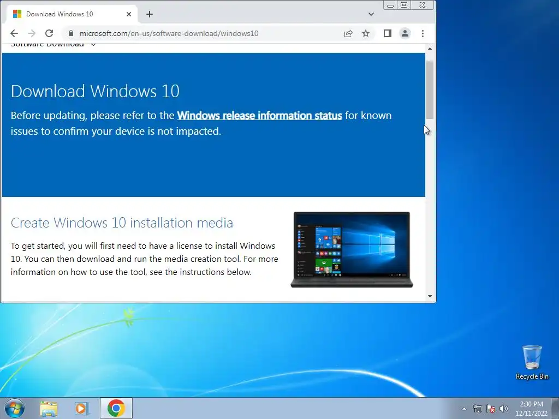Click the Create Windows 10 installation media heading

[x=122, y=223]
